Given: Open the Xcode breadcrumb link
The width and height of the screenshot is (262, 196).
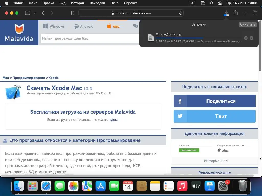Looking at the screenshot, I should click(53, 78).
